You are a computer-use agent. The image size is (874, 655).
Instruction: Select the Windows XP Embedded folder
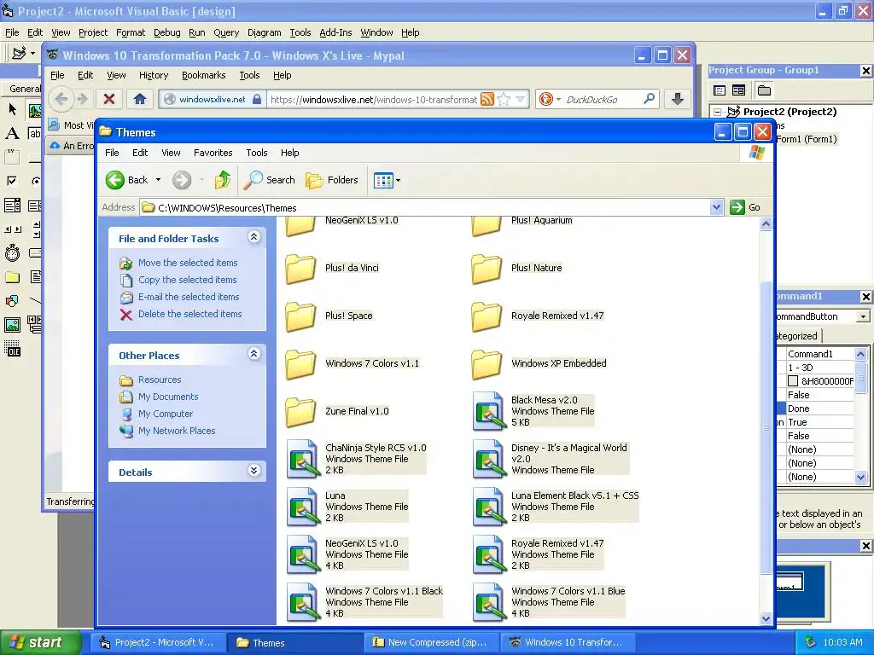(x=539, y=363)
